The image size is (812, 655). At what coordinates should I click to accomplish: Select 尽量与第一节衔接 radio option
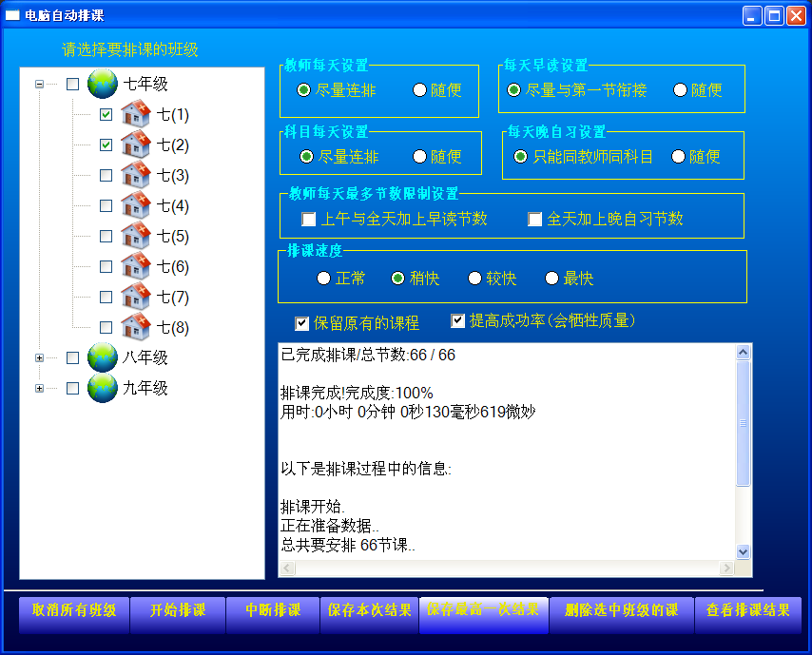click(x=577, y=90)
